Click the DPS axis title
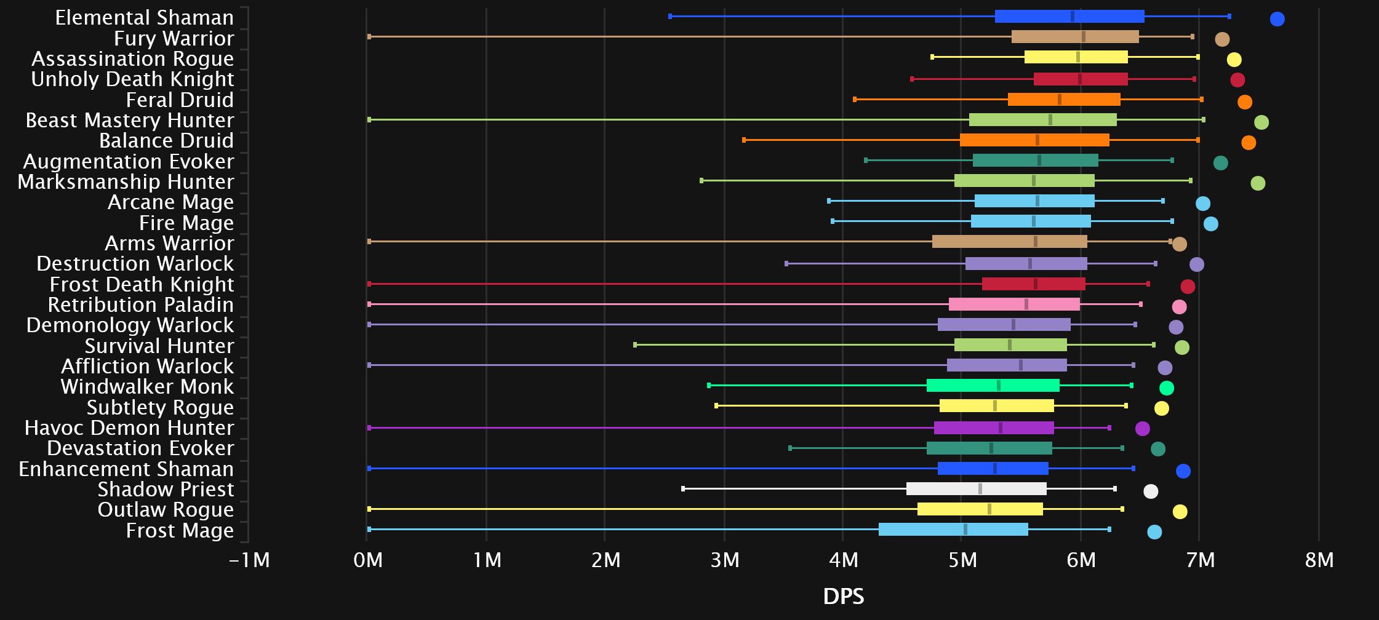Screen dimensions: 1379x620 (843, 596)
